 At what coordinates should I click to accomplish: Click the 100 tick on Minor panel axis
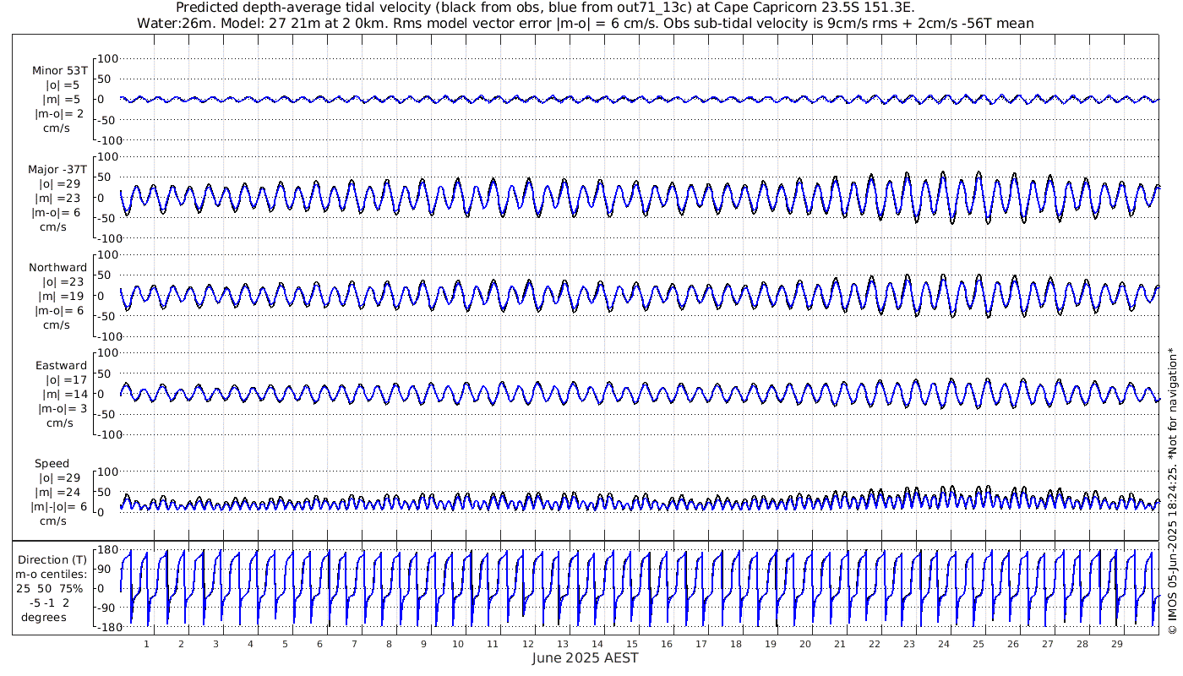pyautogui.click(x=110, y=58)
